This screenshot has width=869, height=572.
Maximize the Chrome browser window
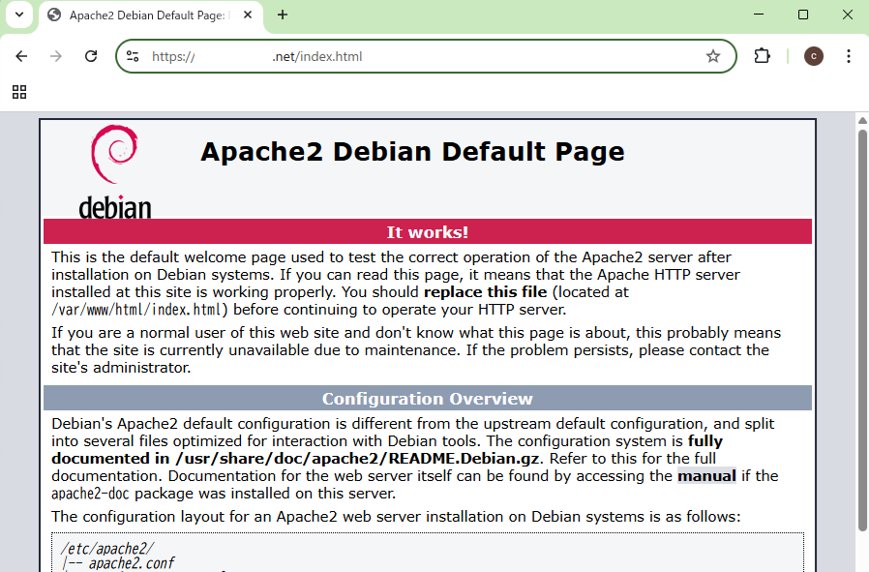803,15
